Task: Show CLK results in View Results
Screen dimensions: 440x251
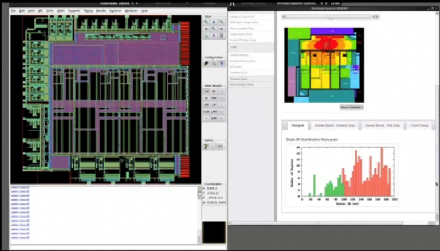Action: click(206, 112)
